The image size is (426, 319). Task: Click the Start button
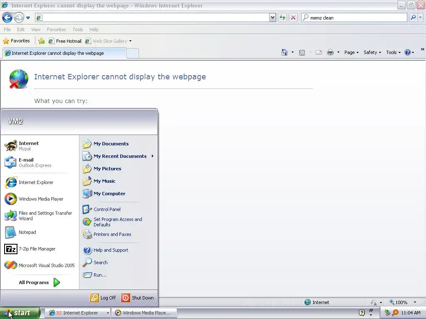tap(20, 313)
